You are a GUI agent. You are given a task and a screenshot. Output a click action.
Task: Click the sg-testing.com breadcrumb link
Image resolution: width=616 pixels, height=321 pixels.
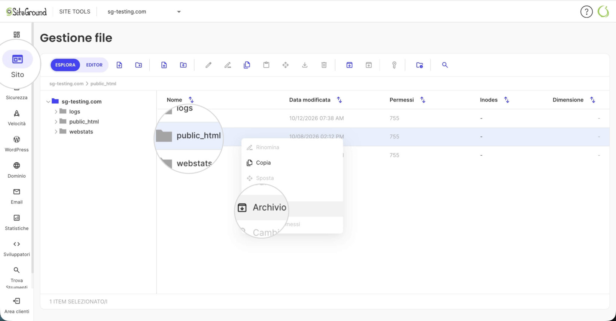67,84
